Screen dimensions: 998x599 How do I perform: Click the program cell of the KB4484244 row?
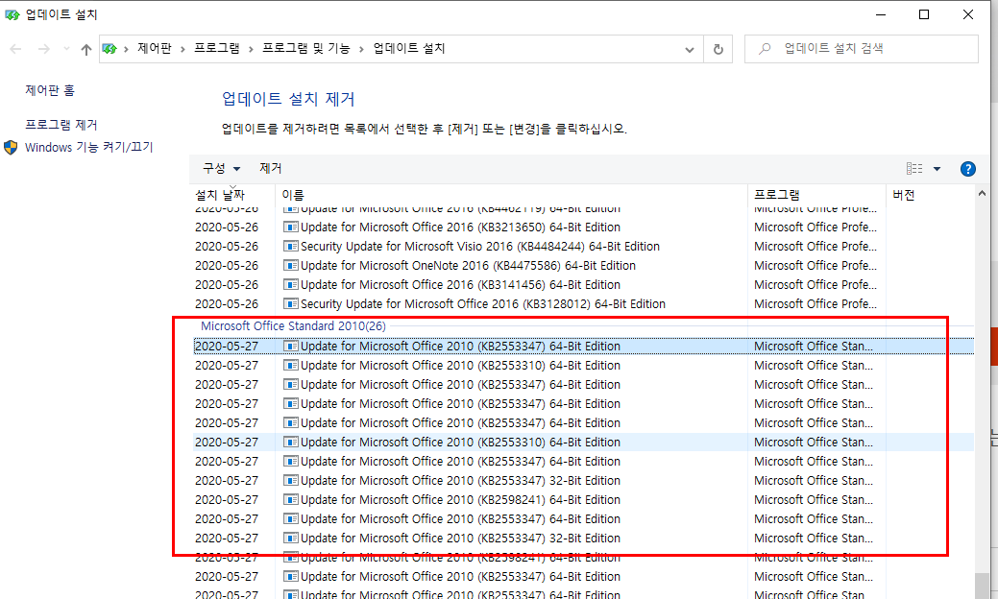click(815, 246)
